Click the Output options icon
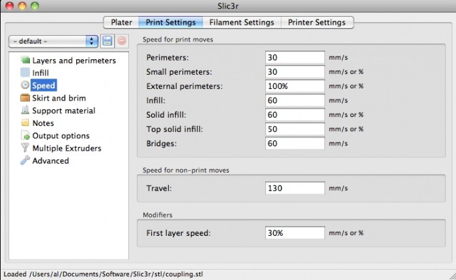This screenshot has height=280, width=456. [25, 136]
